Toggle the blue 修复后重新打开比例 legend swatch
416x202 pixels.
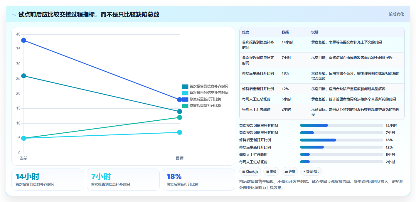[x=185, y=99]
